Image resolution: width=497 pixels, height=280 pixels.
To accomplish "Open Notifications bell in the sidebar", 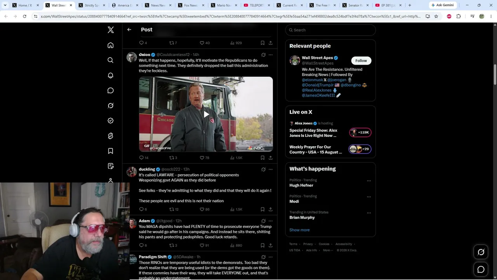I will (x=111, y=75).
